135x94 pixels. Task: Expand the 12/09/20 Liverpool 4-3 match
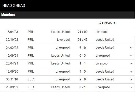click(131, 72)
